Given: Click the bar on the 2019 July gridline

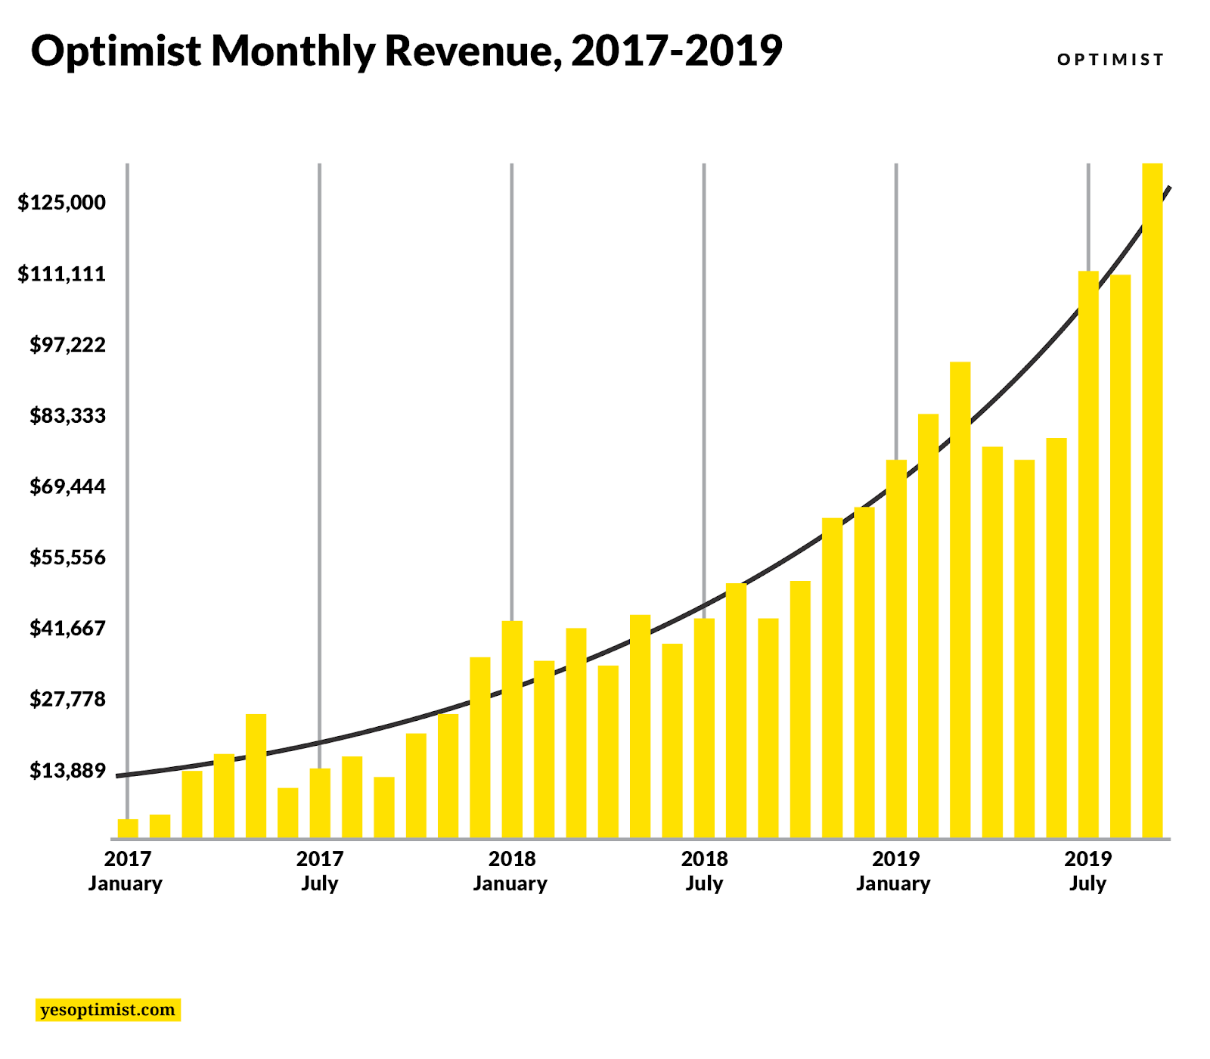Looking at the screenshot, I should point(1088,554).
